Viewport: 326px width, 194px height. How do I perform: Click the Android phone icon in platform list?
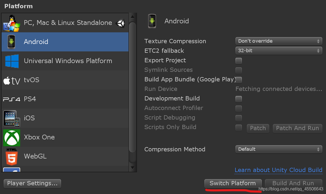tap(11, 42)
